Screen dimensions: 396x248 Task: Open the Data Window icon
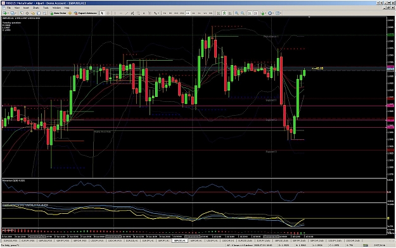coord(27,13)
